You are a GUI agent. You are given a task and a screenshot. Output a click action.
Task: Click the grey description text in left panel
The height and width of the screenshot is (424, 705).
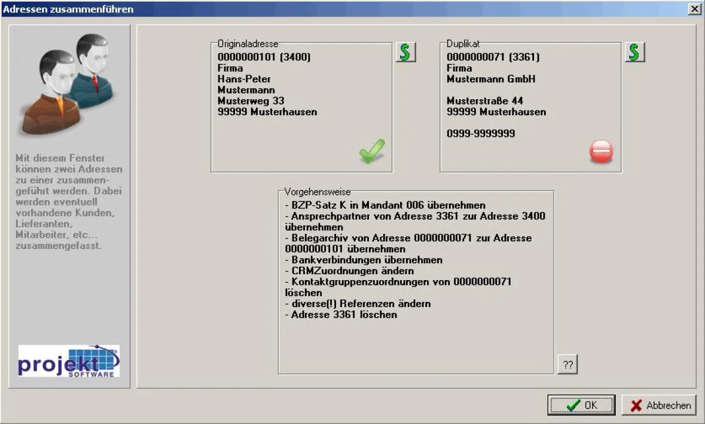[69, 201]
